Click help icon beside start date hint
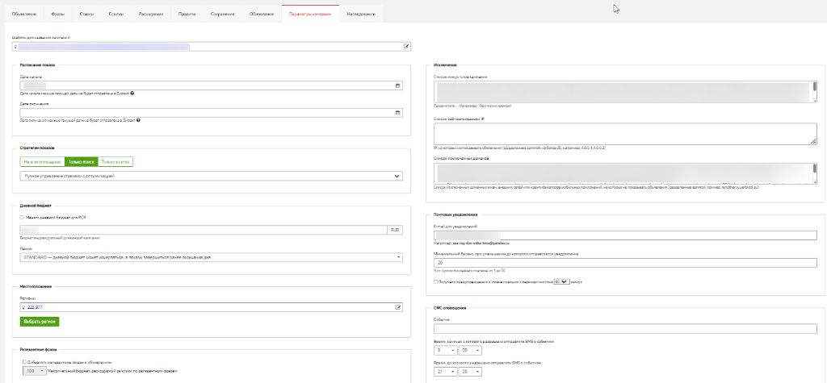The width and height of the screenshot is (827, 383). click(x=132, y=94)
